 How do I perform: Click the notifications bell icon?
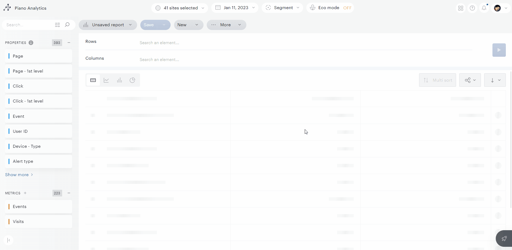click(x=484, y=8)
